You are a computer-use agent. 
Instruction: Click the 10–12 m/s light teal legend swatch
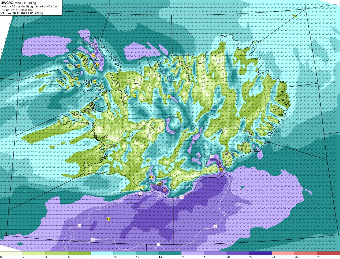click(x=125, y=253)
